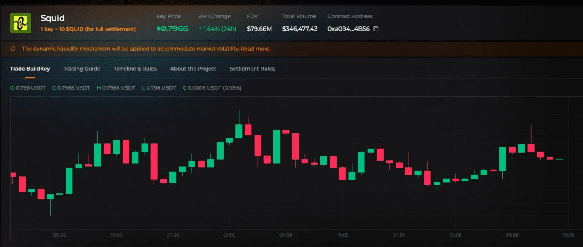Viewport: 583px width, 247px height.
Task: Click the 0xa094...4B56 contract address
Action: coord(348,29)
